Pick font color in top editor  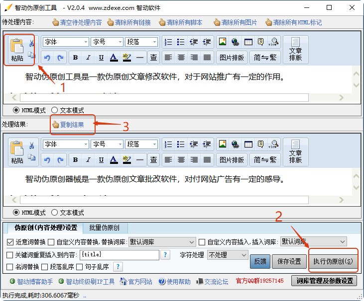(114, 58)
